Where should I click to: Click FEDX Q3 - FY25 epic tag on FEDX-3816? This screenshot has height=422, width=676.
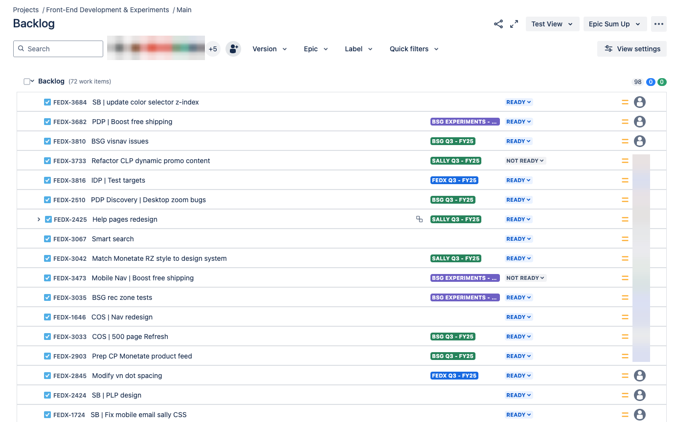point(454,180)
